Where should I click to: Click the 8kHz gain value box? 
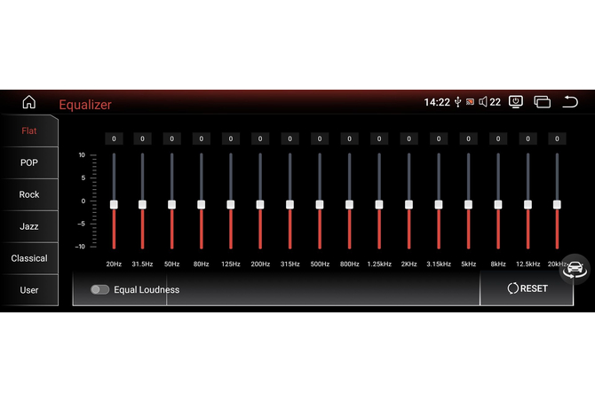coord(498,138)
